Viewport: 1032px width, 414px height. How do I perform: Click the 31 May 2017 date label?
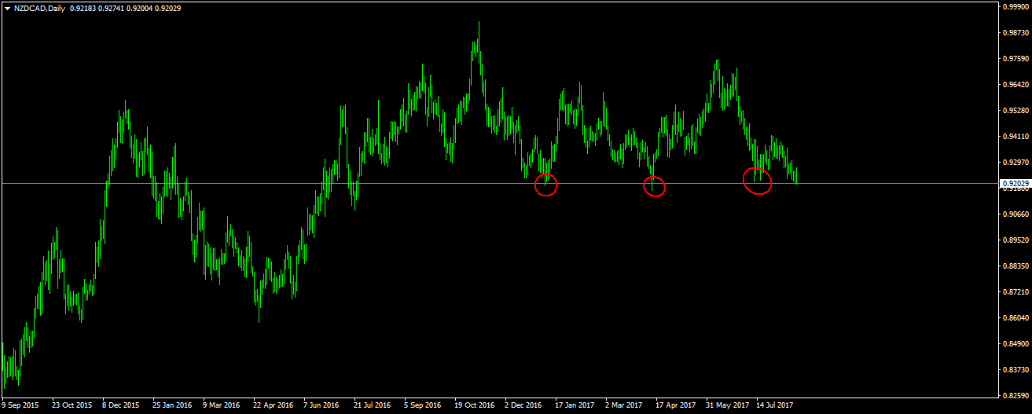coord(726,405)
